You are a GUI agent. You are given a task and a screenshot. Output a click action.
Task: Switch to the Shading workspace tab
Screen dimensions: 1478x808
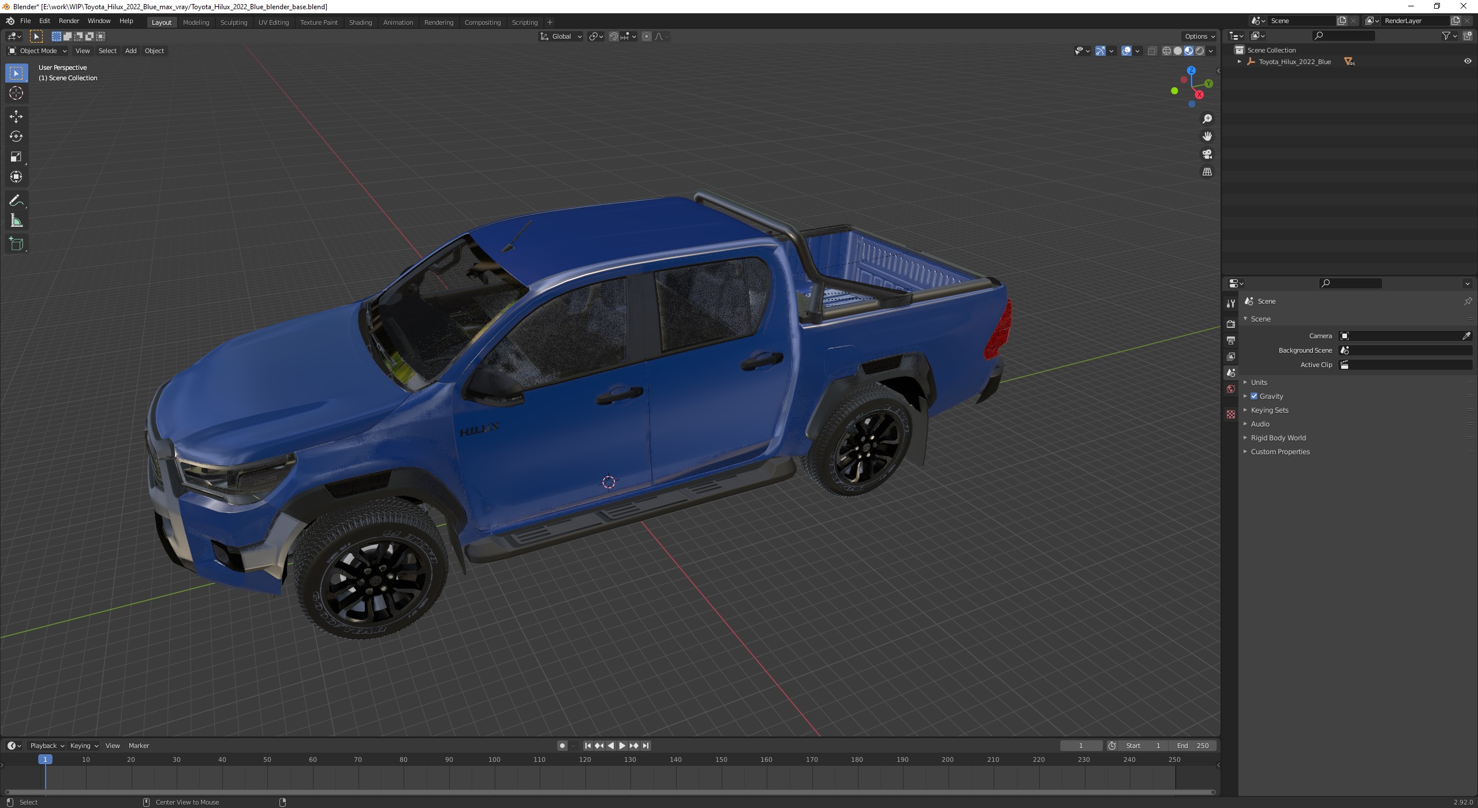[x=360, y=23]
